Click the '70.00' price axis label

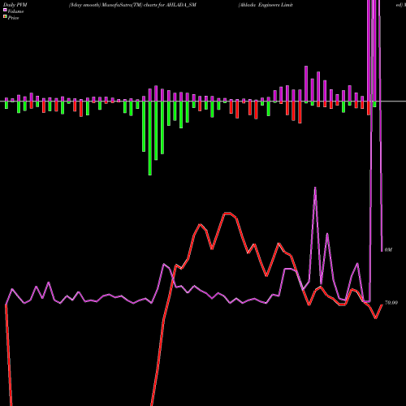coord(391,303)
